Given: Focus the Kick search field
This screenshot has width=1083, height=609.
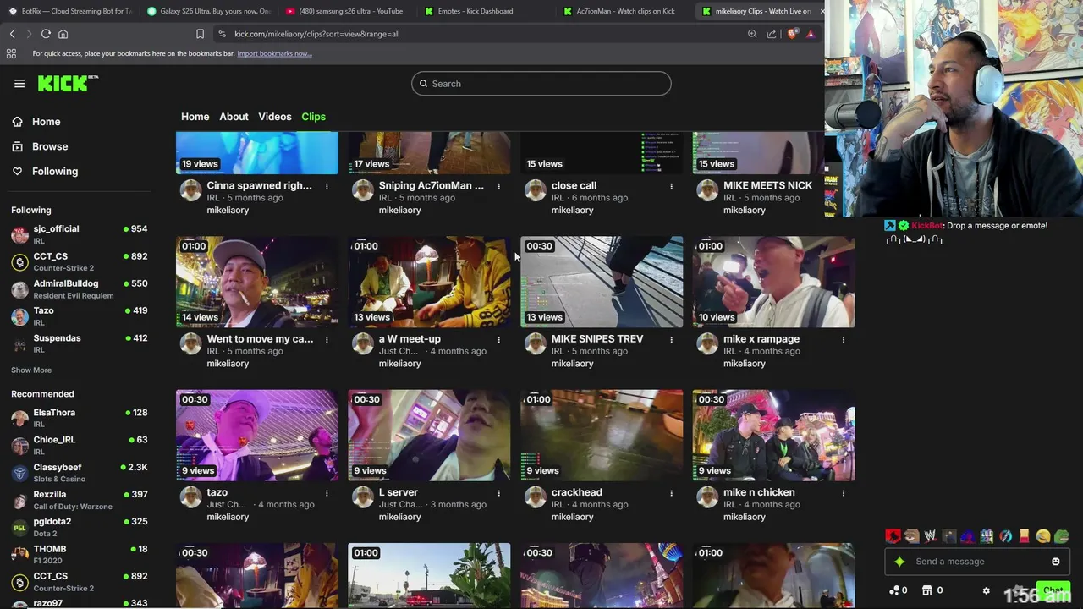Looking at the screenshot, I should [x=541, y=84].
